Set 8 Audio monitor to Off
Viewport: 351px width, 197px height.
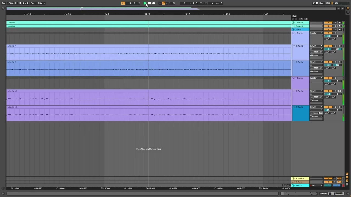pyautogui.click(x=321, y=97)
